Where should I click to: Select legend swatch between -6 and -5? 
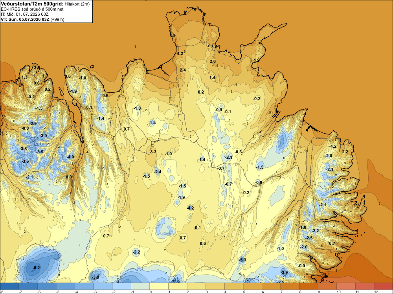[47, 286]
